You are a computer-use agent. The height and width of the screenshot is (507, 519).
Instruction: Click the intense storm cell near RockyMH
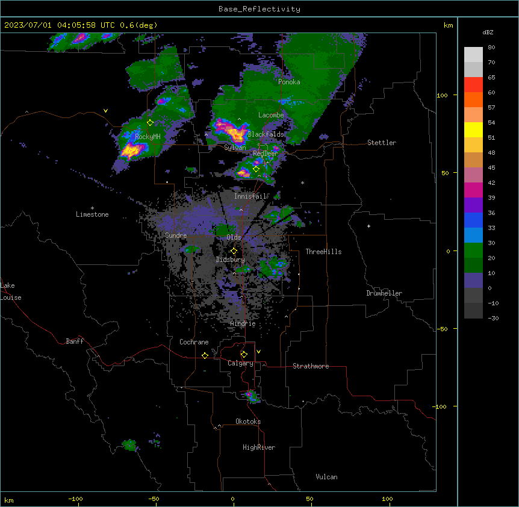coord(132,151)
